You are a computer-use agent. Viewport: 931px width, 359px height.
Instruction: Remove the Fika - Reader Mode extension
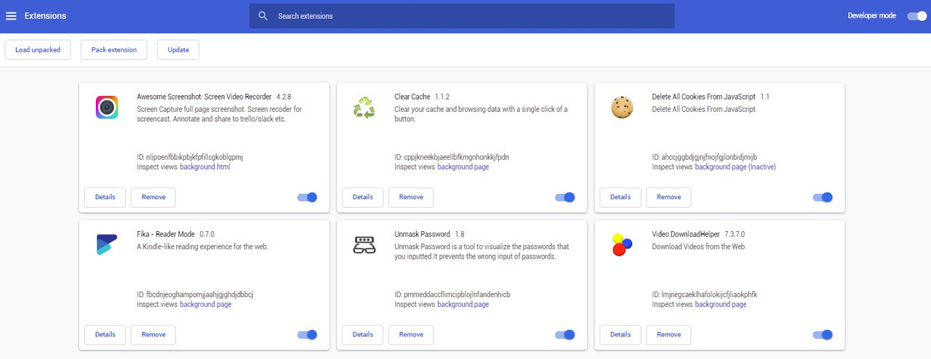coord(153,335)
